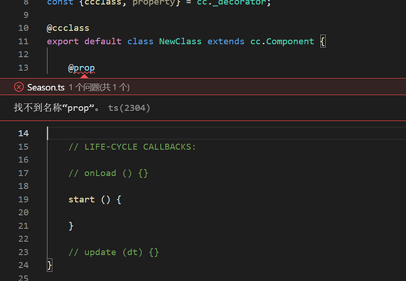Screen dimensions: 406x281
Task: Click the error message about missing name "prop"
Action: coord(58,108)
